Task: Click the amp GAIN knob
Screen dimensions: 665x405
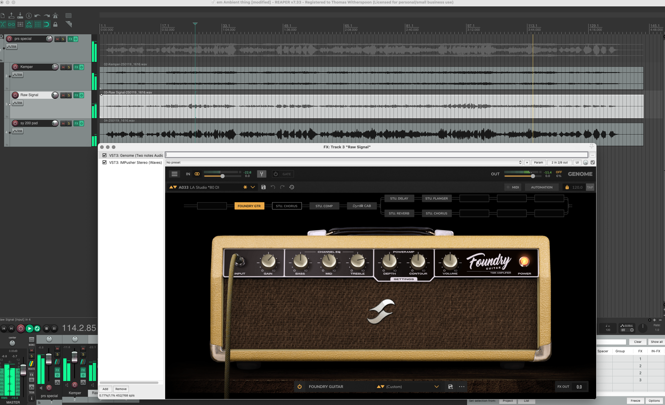Action: [x=268, y=261]
